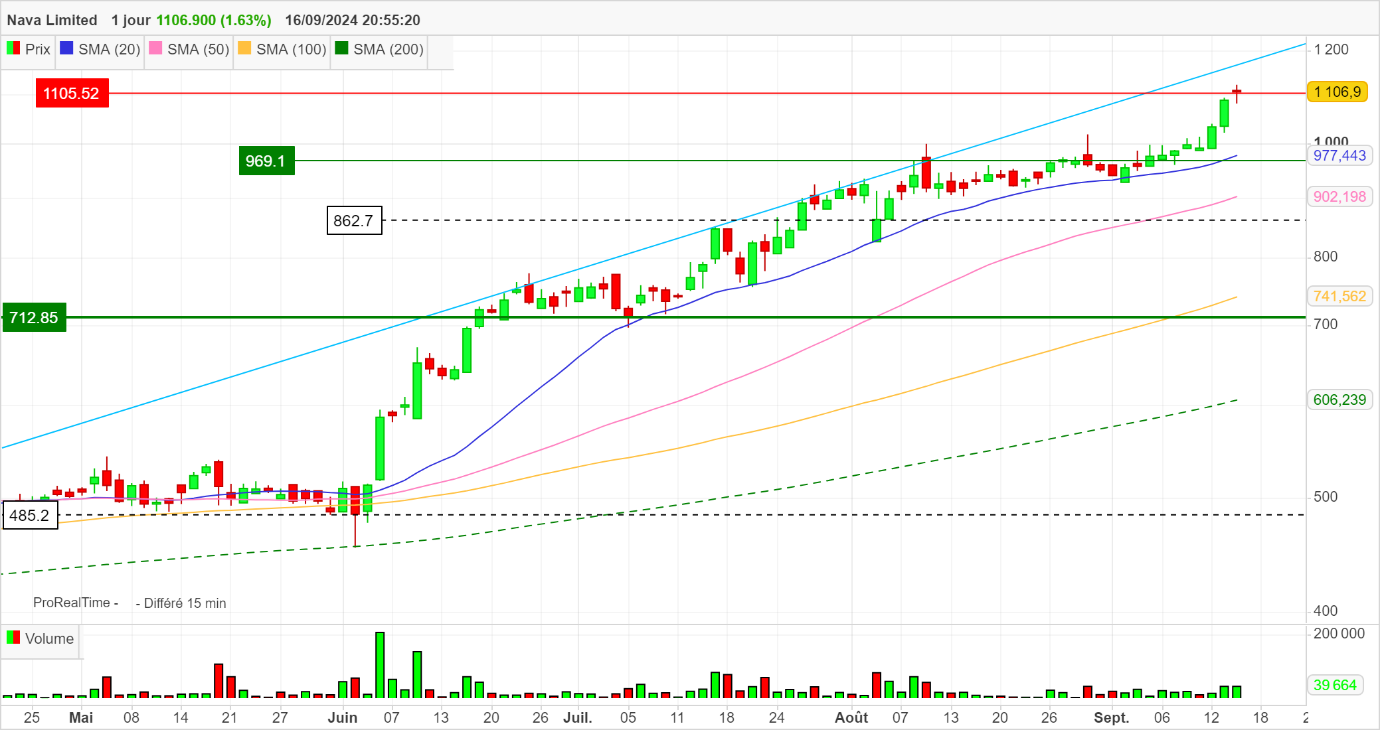Click the Mai month label on time axis
The width and height of the screenshot is (1380, 730).
coord(81,717)
